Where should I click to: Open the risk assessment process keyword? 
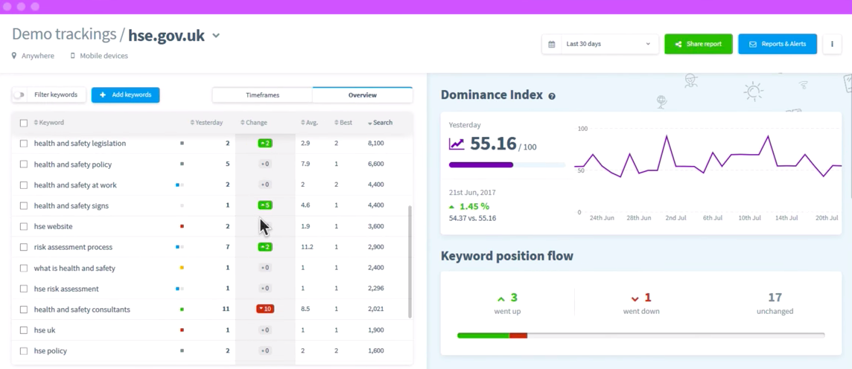[x=73, y=247]
